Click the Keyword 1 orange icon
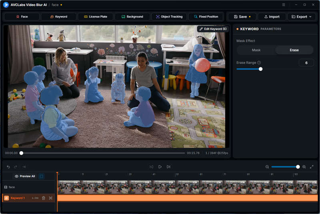This screenshot has height=214, width=320. pyautogui.click(x=6, y=198)
